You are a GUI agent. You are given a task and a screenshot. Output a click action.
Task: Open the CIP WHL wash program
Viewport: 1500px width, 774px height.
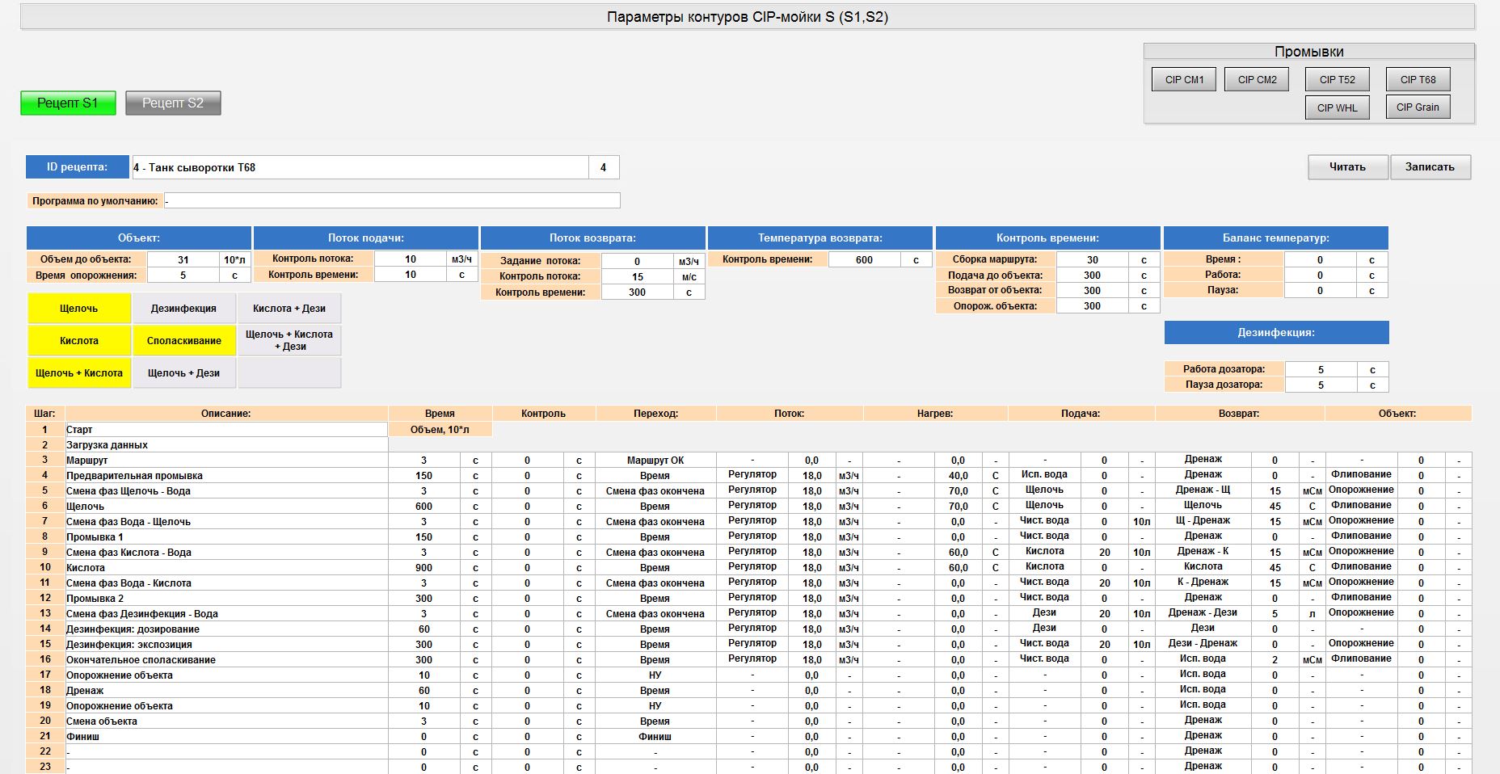pyautogui.click(x=1337, y=107)
